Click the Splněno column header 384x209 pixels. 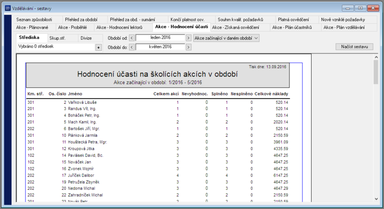(219, 94)
